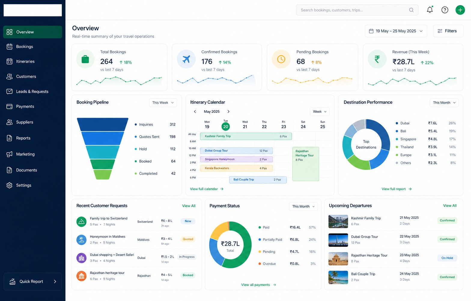This screenshot has height=301, width=471.
Task: Open Singapore Honeymoon calendar event
Action: 236,159
